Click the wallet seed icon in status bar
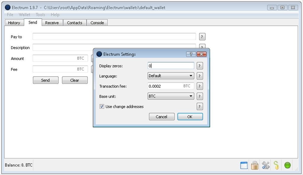303x175 pixels. tap(277, 165)
